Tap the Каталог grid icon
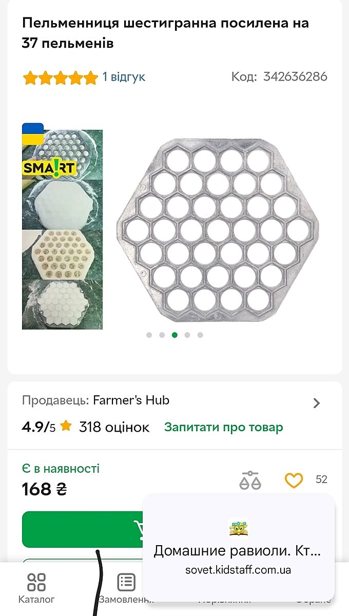349x616 pixels. (36, 582)
